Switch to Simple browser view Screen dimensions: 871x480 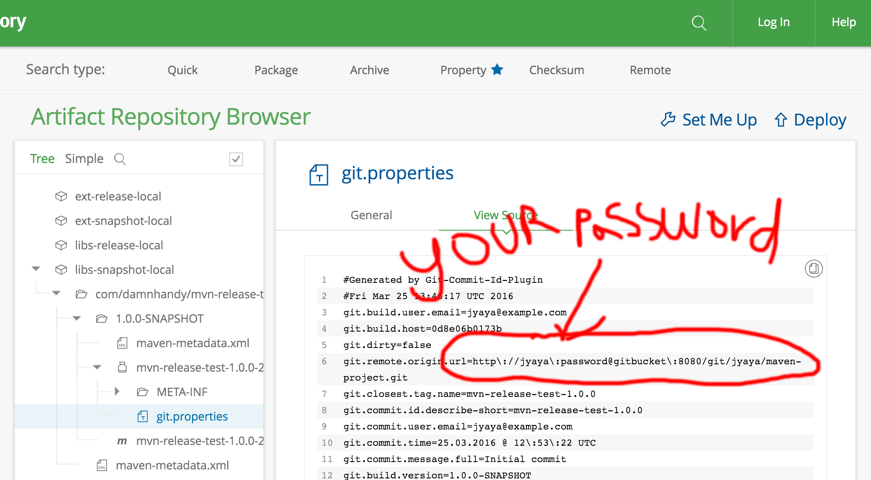pyautogui.click(x=84, y=159)
